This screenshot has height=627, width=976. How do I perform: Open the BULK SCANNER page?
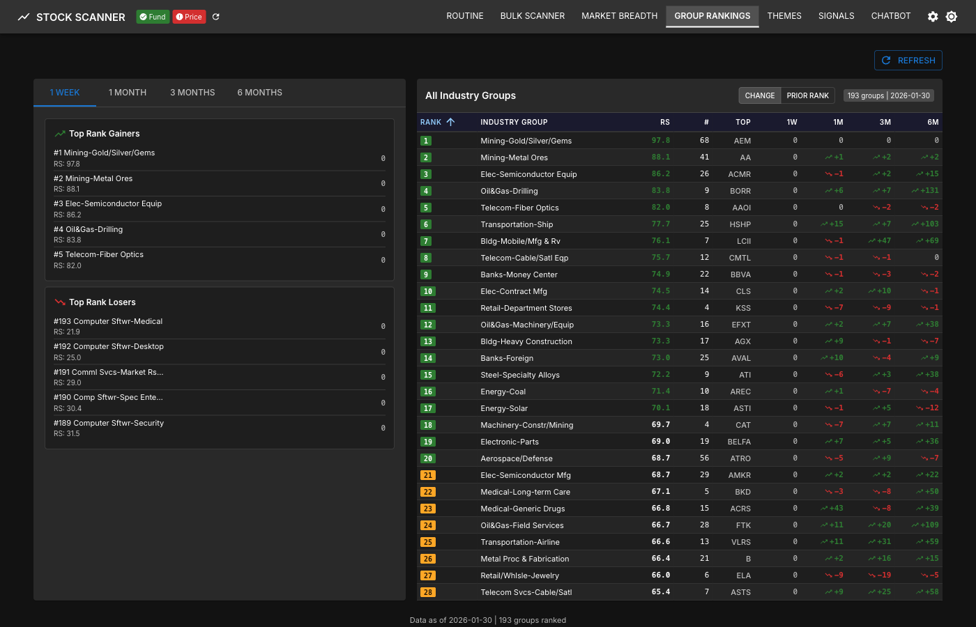533,16
